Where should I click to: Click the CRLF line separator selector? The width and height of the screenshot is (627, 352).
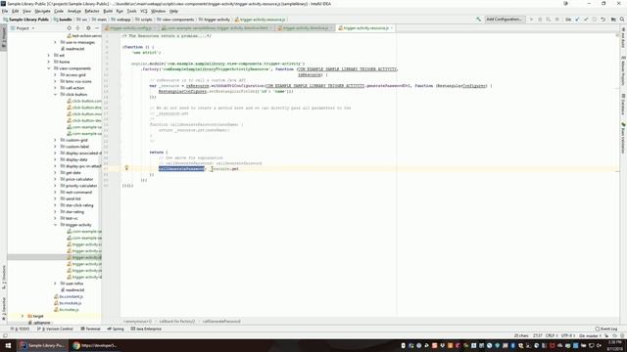point(551,335)
